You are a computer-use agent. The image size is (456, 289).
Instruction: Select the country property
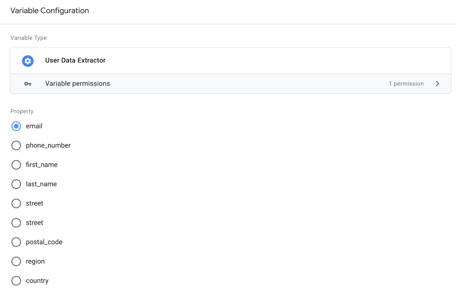coord(16,281)
